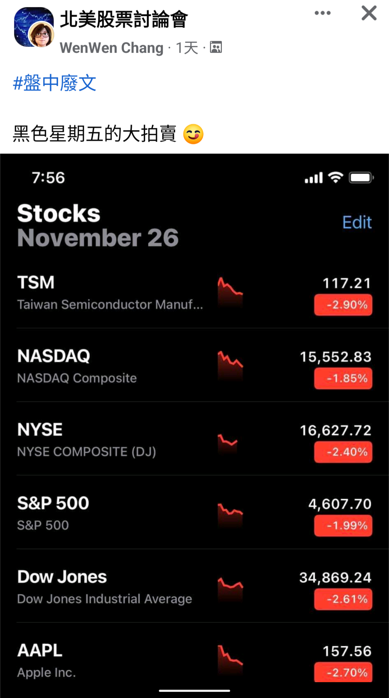
Task: Toggle the TSM -2.90% change badge
Action: coord(343,305)
